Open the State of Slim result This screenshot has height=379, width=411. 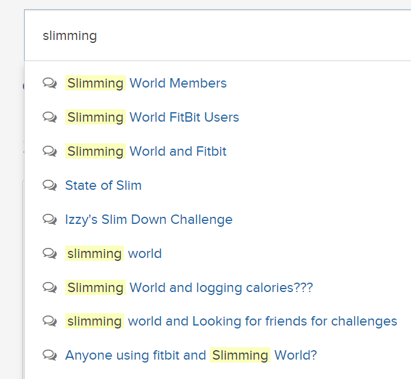tap(103, 186)
